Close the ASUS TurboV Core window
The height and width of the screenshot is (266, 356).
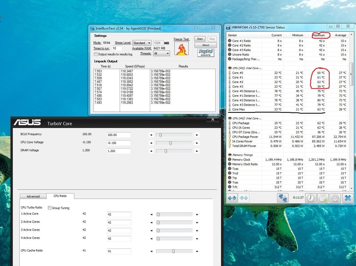(x=213, y=119)
